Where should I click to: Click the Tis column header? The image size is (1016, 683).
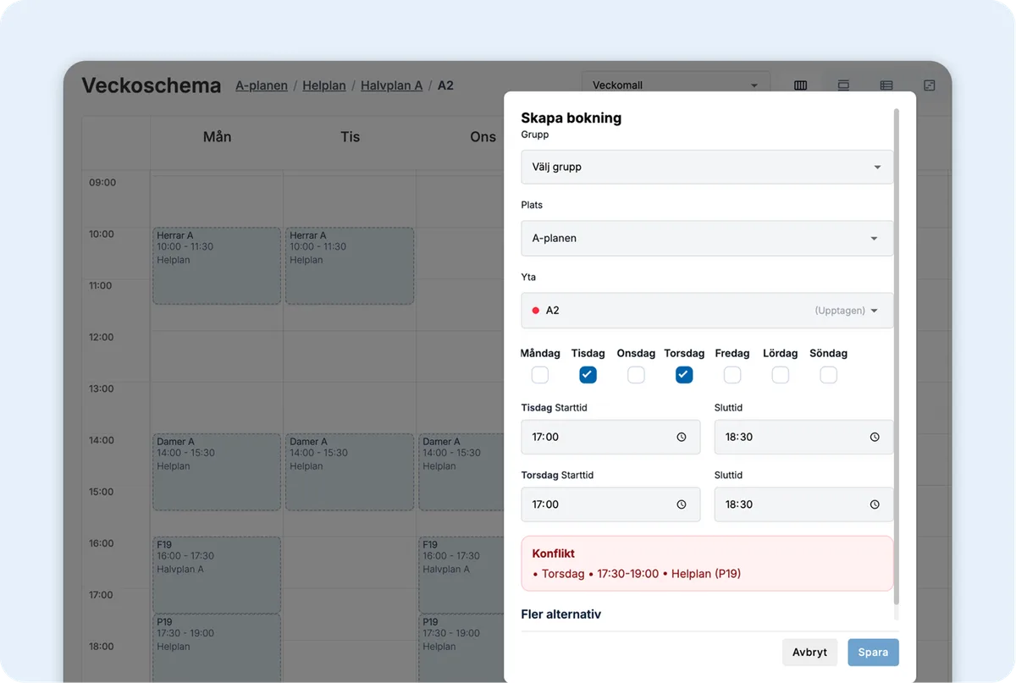tap(351, 137)
